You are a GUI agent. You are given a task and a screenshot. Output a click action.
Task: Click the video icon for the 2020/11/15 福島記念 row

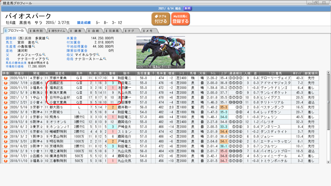click(6, 88)
